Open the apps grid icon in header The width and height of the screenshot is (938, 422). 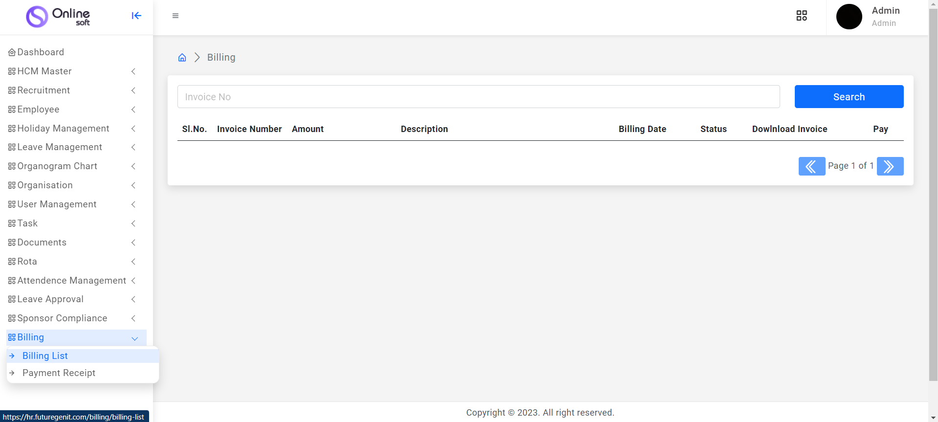coord(802,16)
